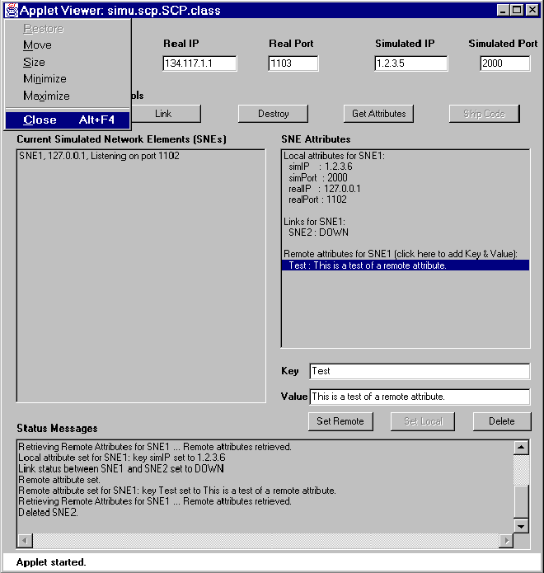
Task: Click the Set Remote button
Action: click(x=340, y=421)
